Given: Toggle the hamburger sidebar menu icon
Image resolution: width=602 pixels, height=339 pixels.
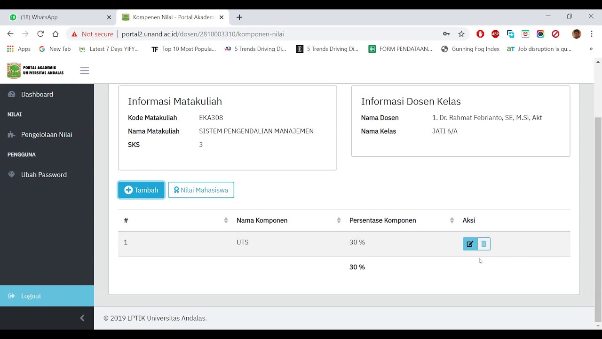Looking at the screenshot, I should coord(85,71).
